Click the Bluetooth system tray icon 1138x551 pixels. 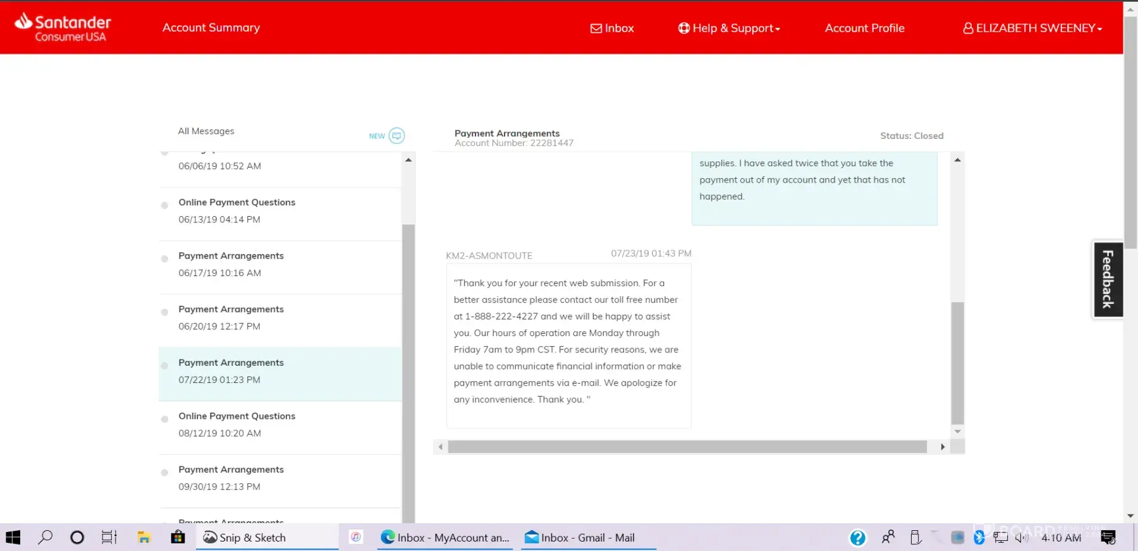[979, 538]
